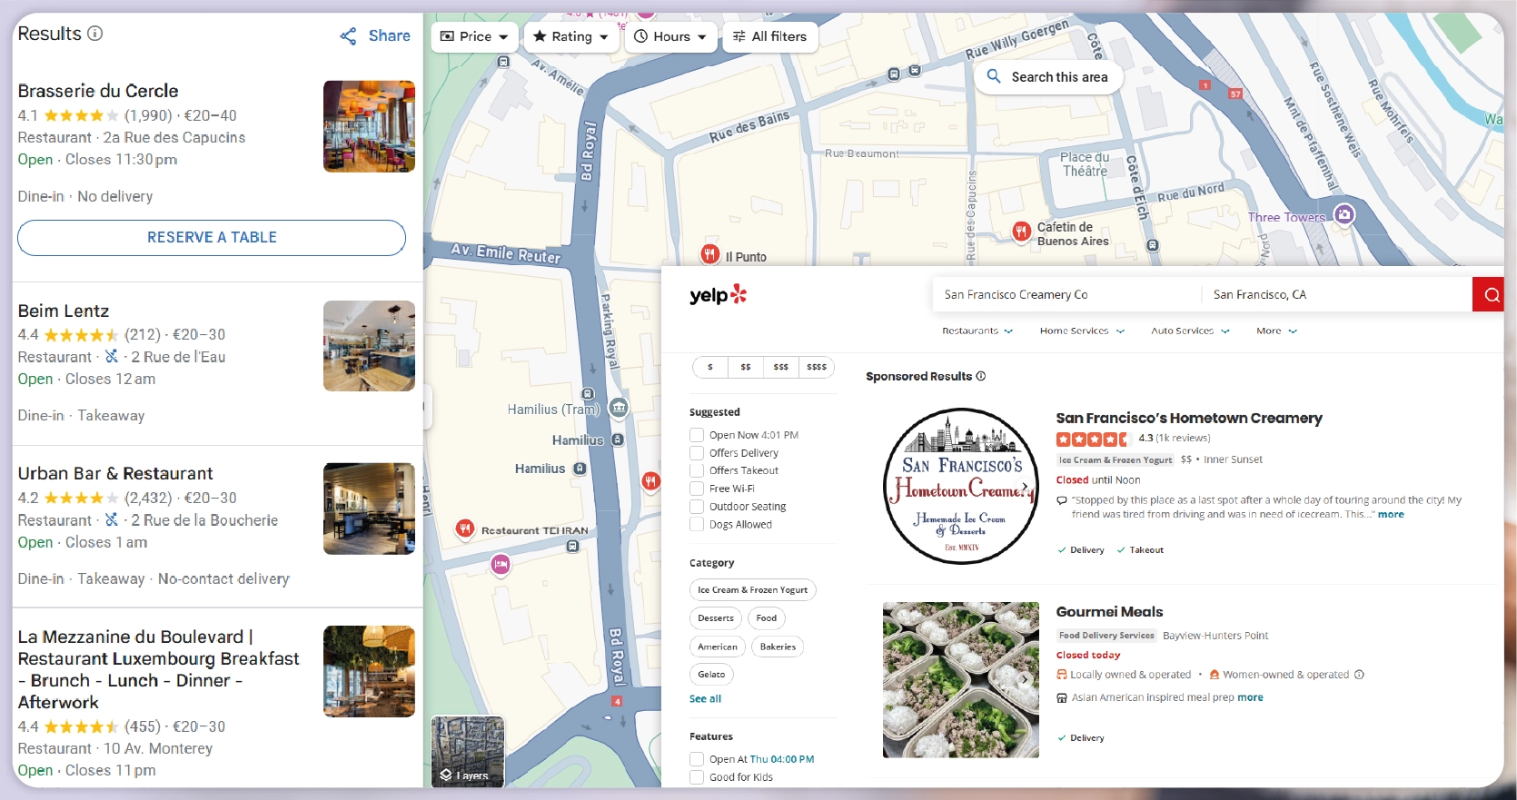Select the Bakeries category chip
1517x800 pixels.
(x=778, y=647)
